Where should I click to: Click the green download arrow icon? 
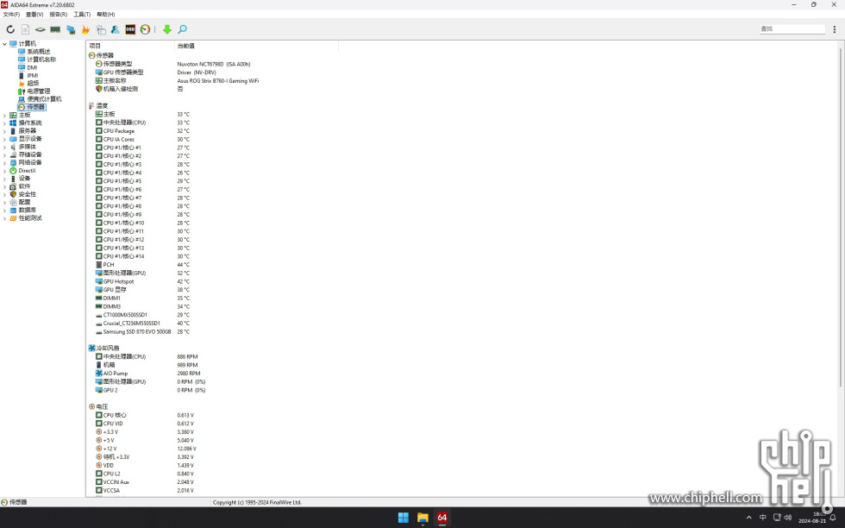167,29
